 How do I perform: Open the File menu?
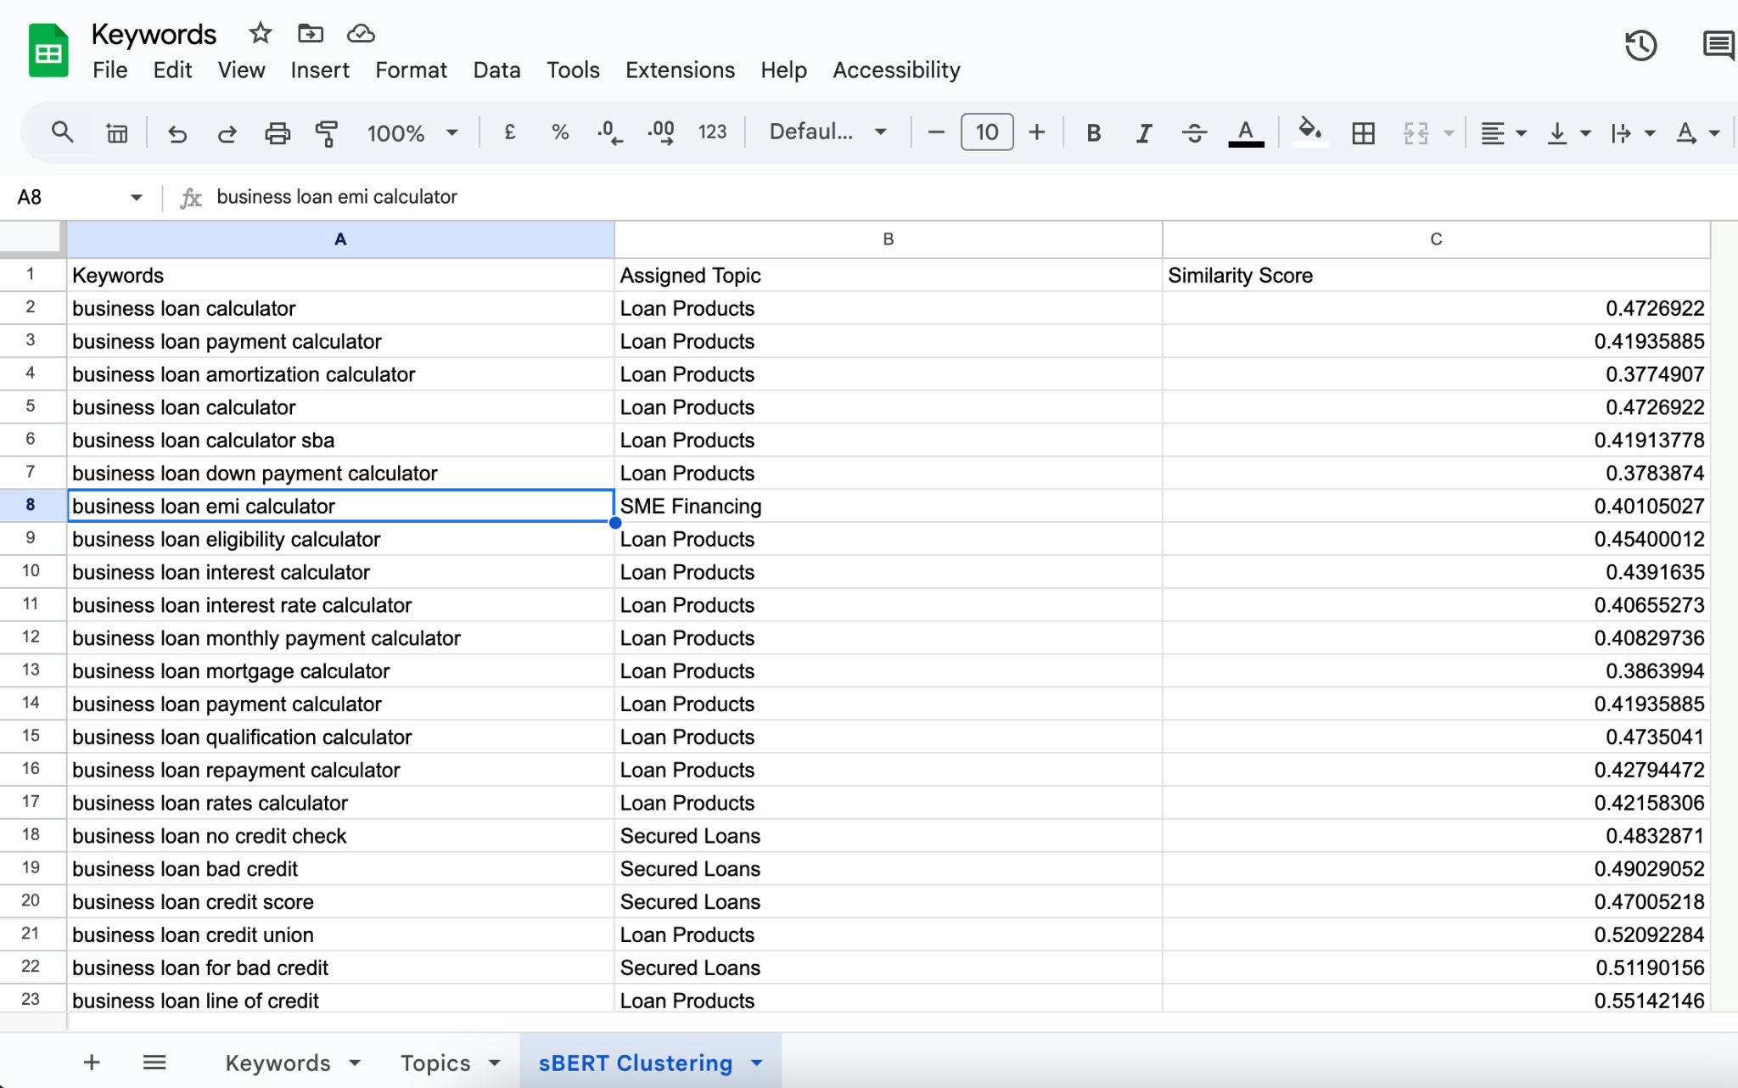(x=110, y=69)
